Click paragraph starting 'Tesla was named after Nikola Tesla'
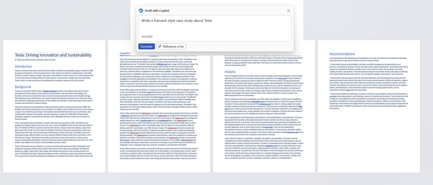The width and height of the screenshot is (433, 185). tap(54, 97)
